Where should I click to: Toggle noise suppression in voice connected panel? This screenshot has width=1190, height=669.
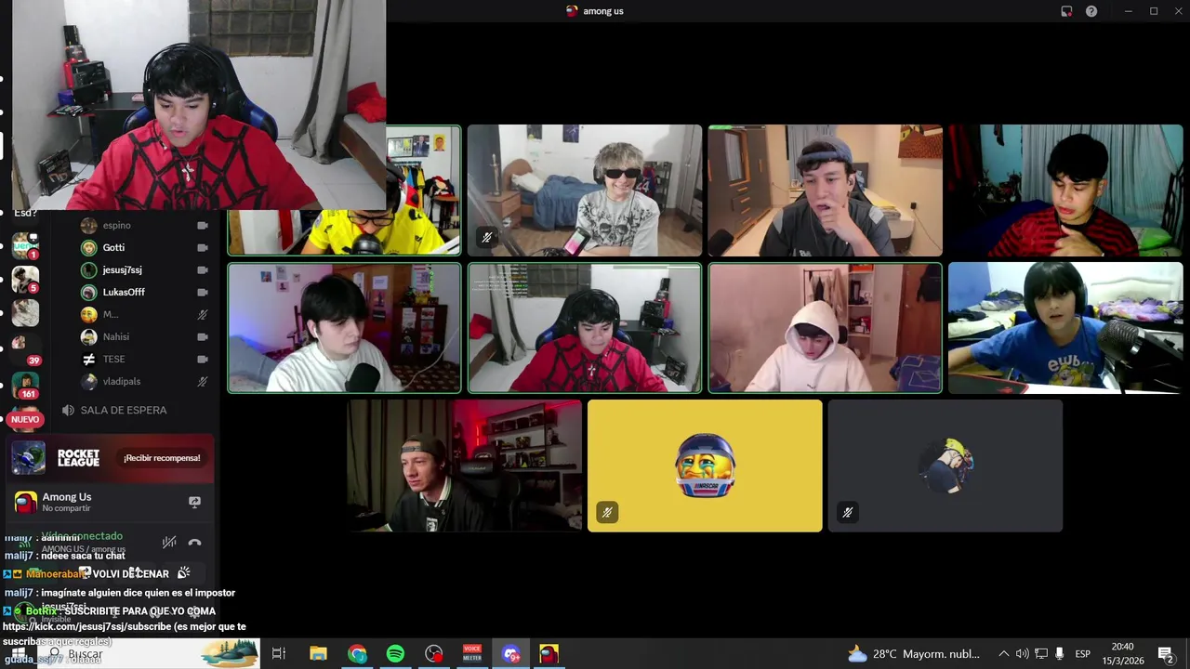click(168, 542)
